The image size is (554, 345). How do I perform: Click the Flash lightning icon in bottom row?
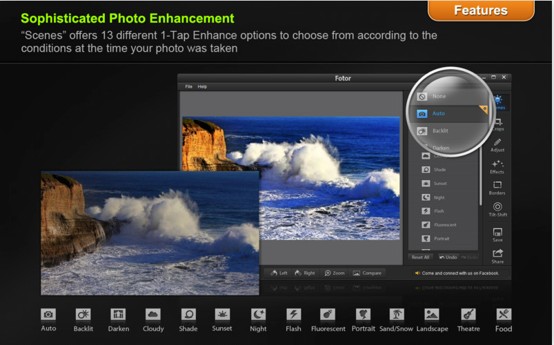coord(293,315)
